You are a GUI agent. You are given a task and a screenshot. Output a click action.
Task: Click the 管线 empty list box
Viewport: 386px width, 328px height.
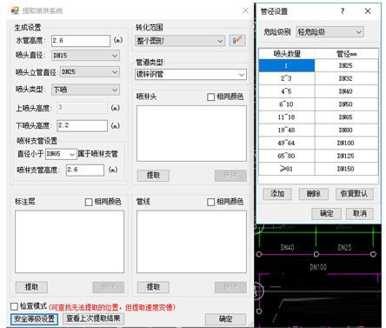pyautogui.click(x=191, y=242)
